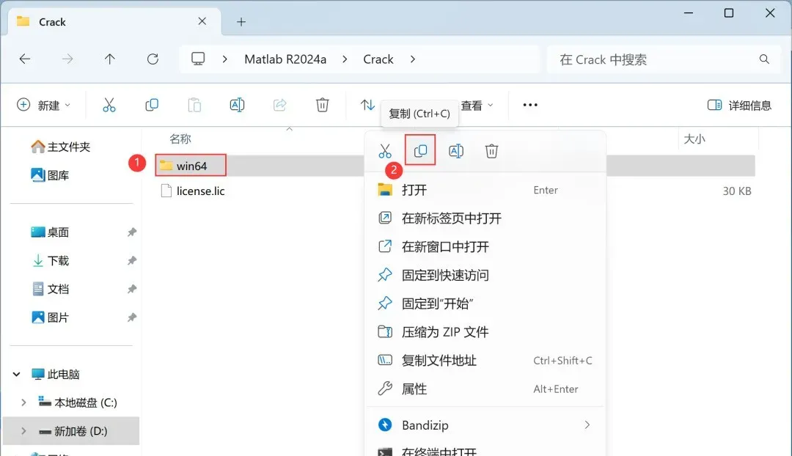
Task: Sort by the 名称 column header
Action: coord(180,139)
